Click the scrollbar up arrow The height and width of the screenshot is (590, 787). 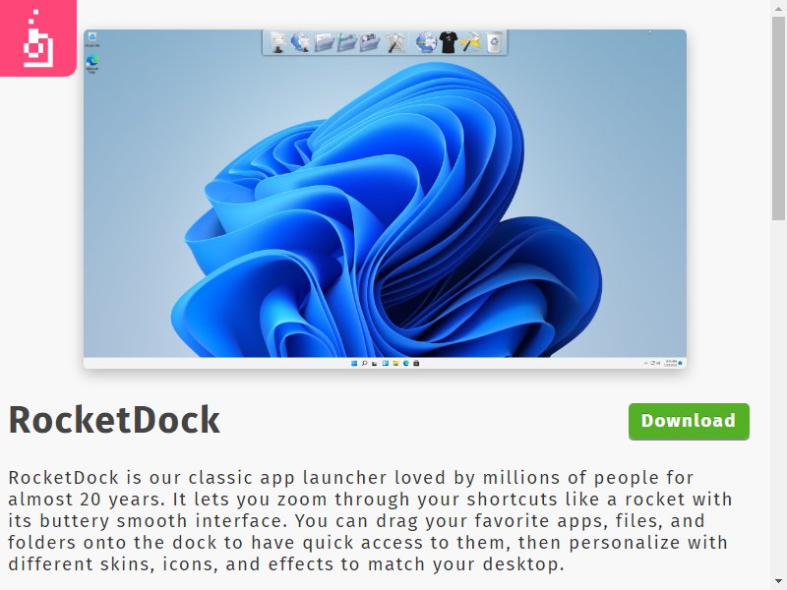pyautogui.click(x=778, y=7)
